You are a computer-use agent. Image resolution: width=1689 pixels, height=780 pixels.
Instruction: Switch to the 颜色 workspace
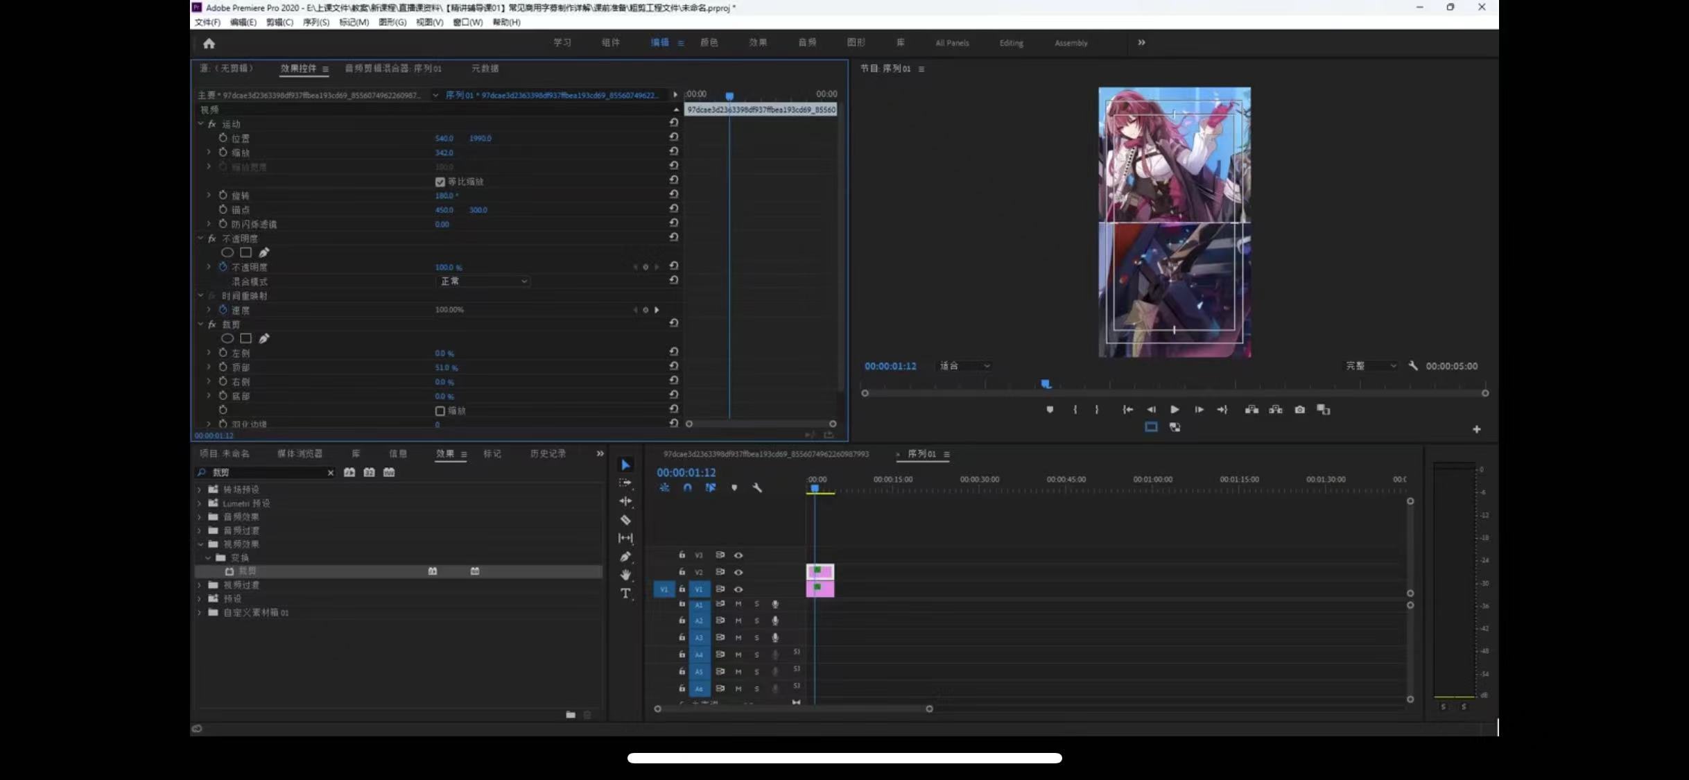point(709,43)
